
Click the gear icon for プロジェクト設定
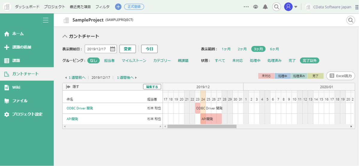pos(7,114)
